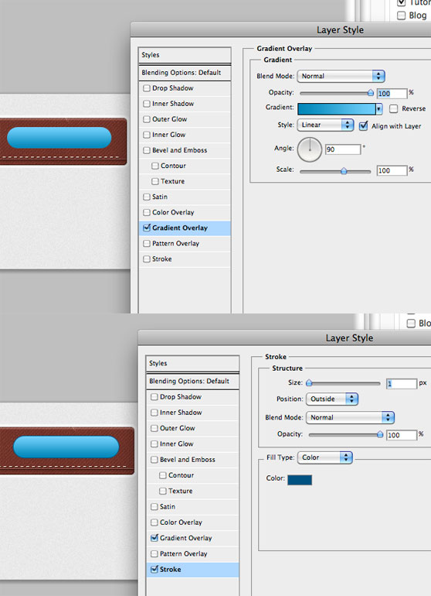Click the blue rounded button in bottom preview
The image size is (431, 596).
(x=66, y=447)
